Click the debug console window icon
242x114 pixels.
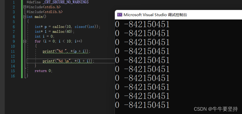click(x=119, y=15)
